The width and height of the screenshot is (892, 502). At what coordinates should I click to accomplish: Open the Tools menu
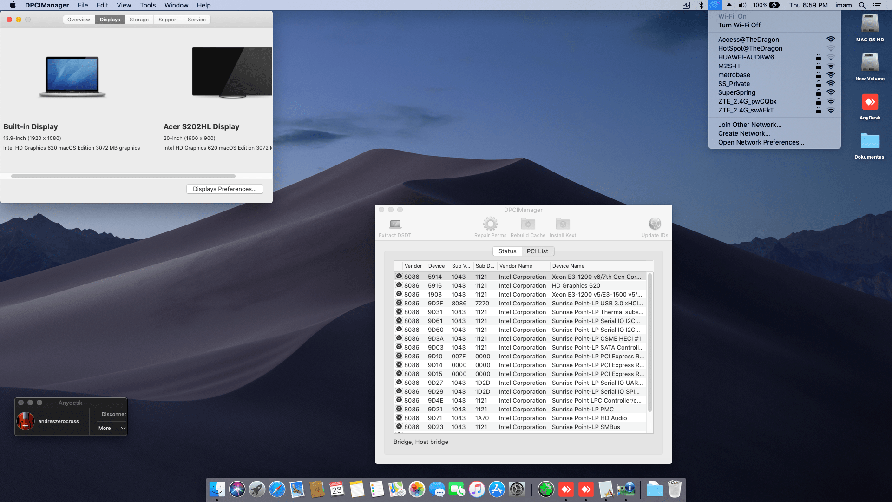pyautogui.click(x=148, y=5)
